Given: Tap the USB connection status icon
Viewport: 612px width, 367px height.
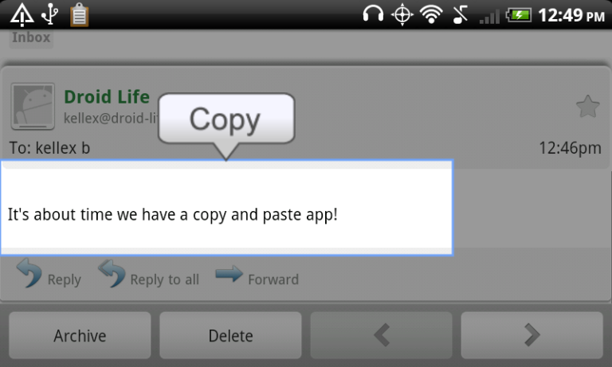Looking at the screenshot, I should pos(50,14).
